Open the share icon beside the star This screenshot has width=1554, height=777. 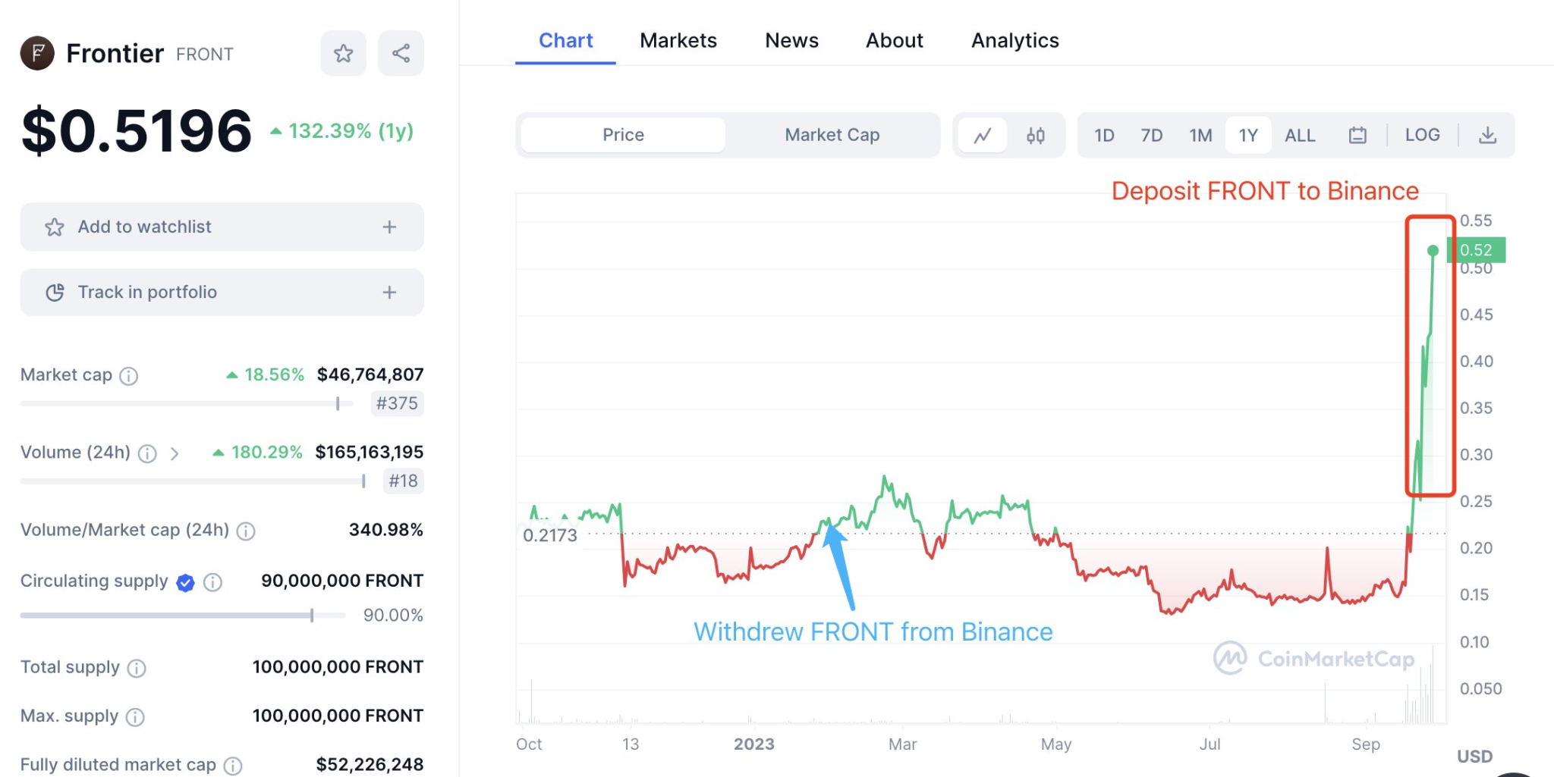[x=401, y=53]
